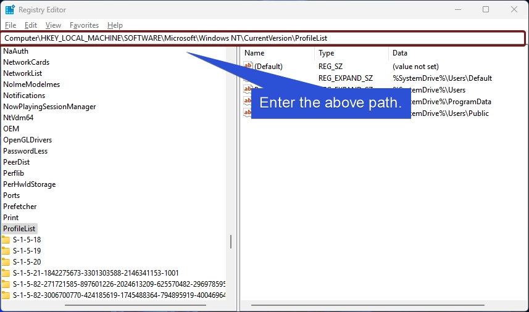Click REG_SZ type in Default row
Screen dimensions: 529x312
coord(331,67)
